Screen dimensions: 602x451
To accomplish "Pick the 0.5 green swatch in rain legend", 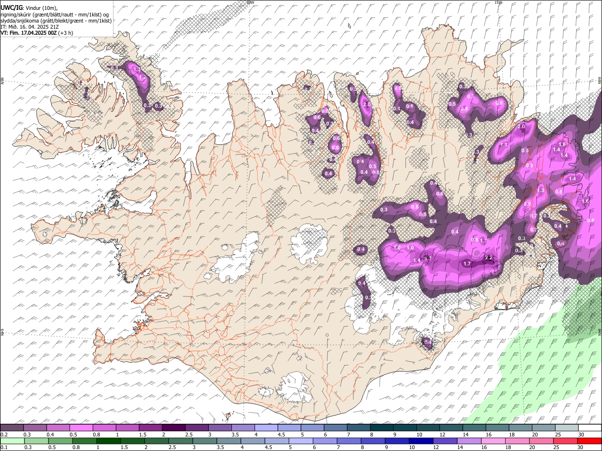I will tap(60, 441).
